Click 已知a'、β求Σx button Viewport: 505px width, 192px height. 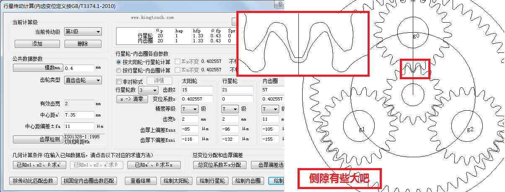click(154, 165)
